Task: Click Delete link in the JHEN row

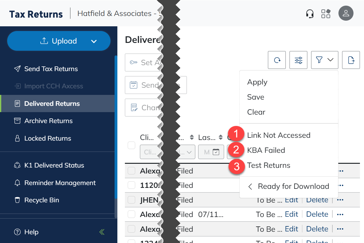Action: [317, 200]
